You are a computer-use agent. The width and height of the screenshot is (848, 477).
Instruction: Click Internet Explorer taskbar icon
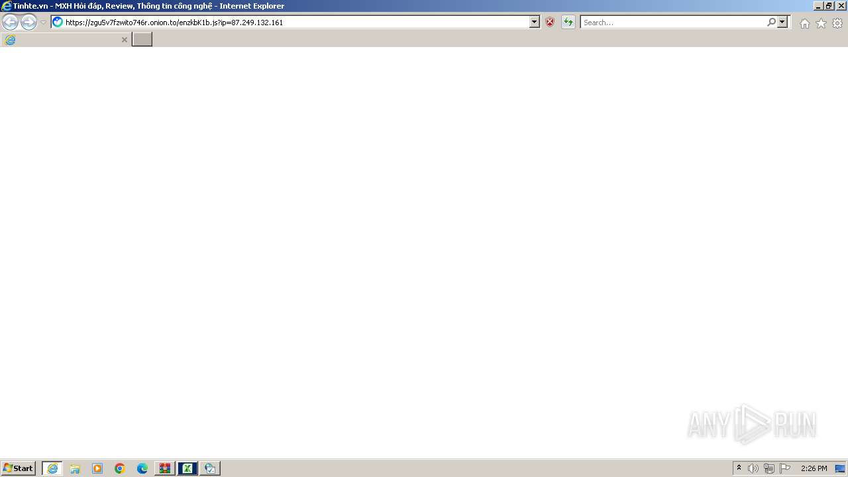tap(52, 468)
